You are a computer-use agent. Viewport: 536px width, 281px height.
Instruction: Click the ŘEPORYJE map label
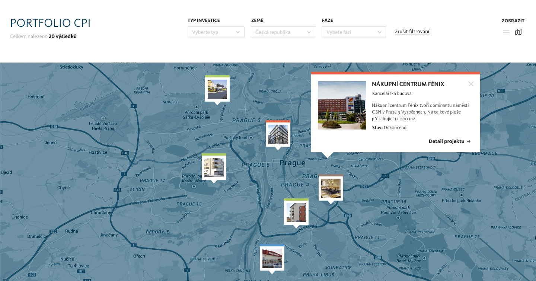pos(158,232)
